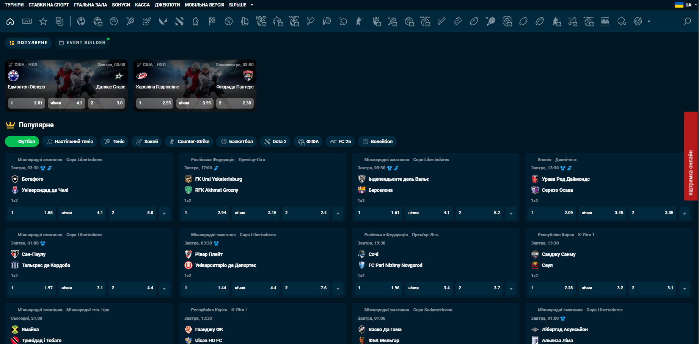Expand markets for Рівер Плейт match

pos(338,288)
